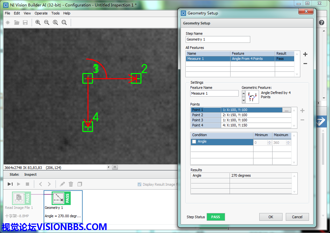Select the Point 4 row
330x233 pixels.
point(241,125)
